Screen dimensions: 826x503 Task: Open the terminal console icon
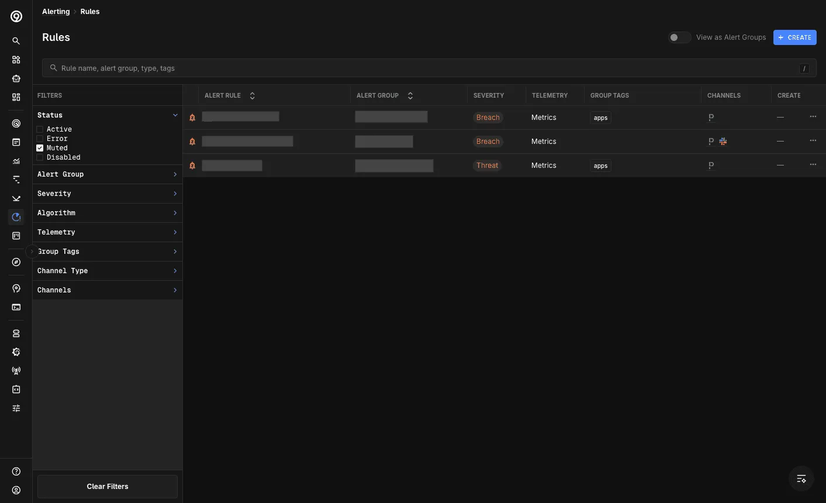[16, 307]
